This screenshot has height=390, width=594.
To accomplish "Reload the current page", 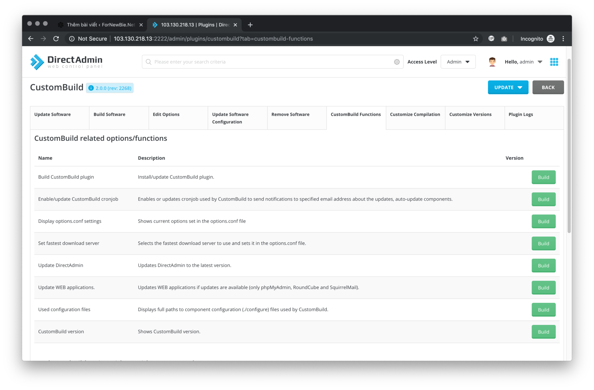I will [x=56, y=39].
